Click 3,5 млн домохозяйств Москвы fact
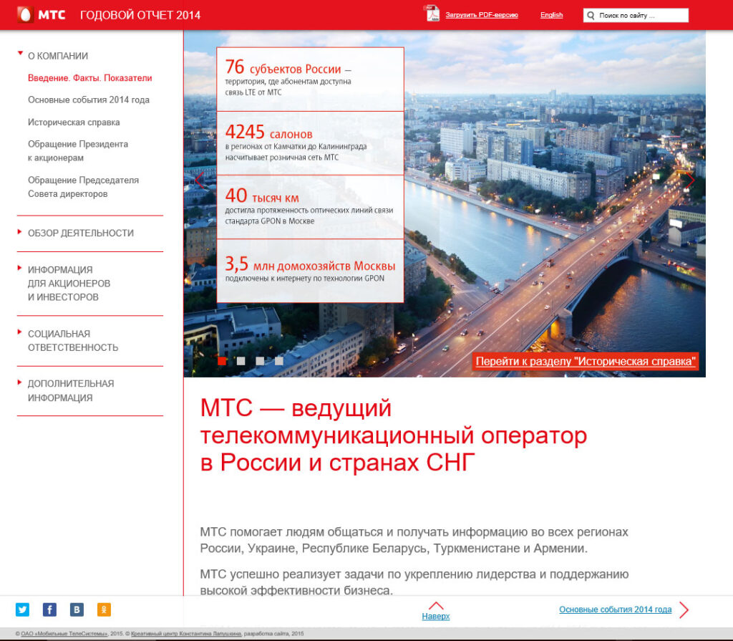Image resolution: width=733 pixels, height=641 pixels. click(x=311, y=271)
